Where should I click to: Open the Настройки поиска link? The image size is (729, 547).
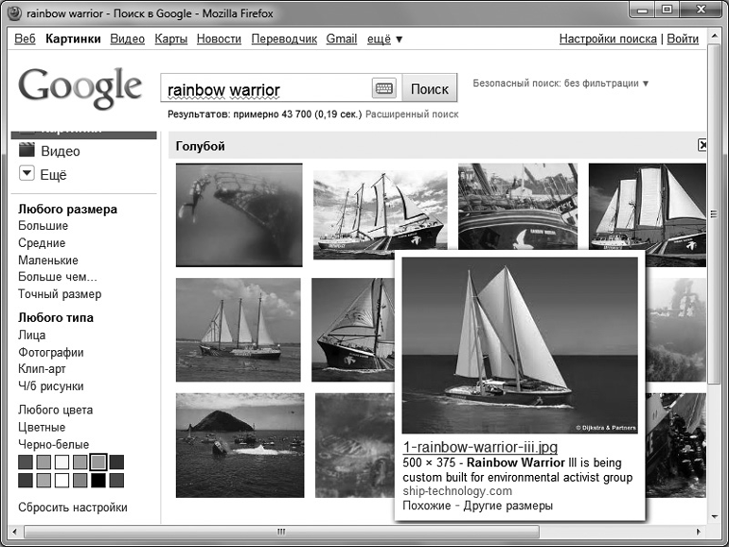[607, 39]
